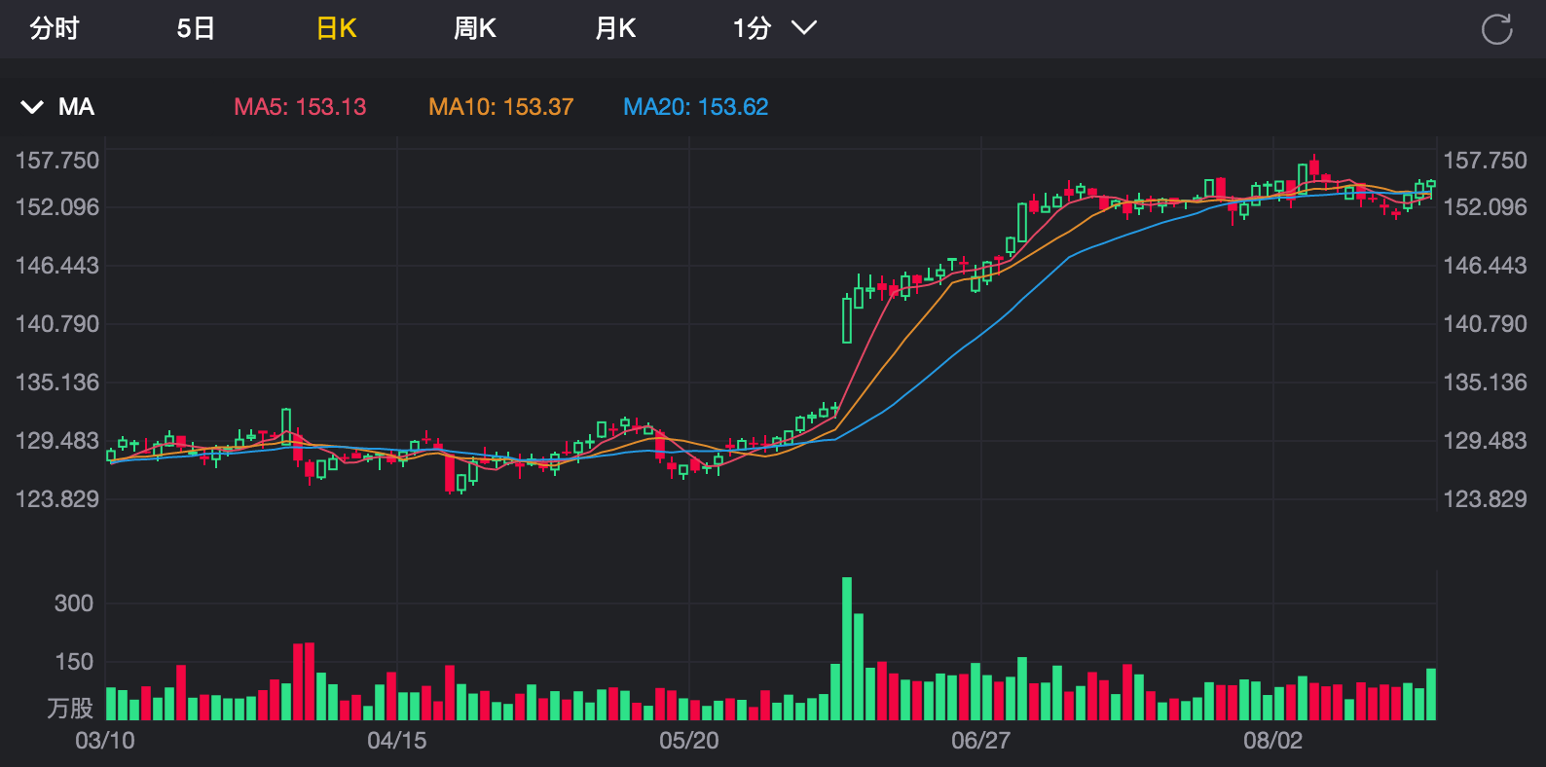Image resolution: width=1546 pixels, height=767 pixels.
Task: Expand the MA indicator chevron
Action: (x=32, y=107)
